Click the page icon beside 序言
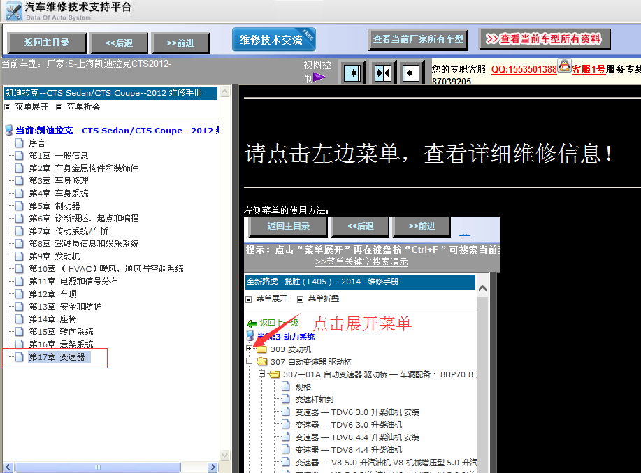This screenshot has height=473, width=641. click(x=19, y=143)
